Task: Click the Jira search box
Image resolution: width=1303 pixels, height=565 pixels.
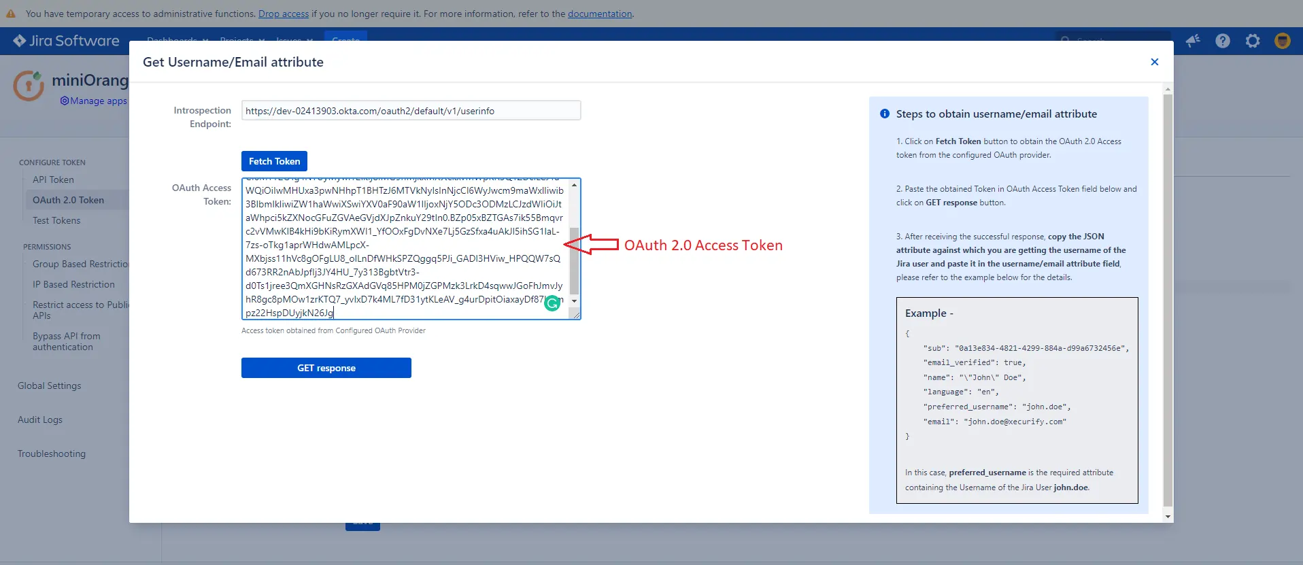Action: (1113, 39)
